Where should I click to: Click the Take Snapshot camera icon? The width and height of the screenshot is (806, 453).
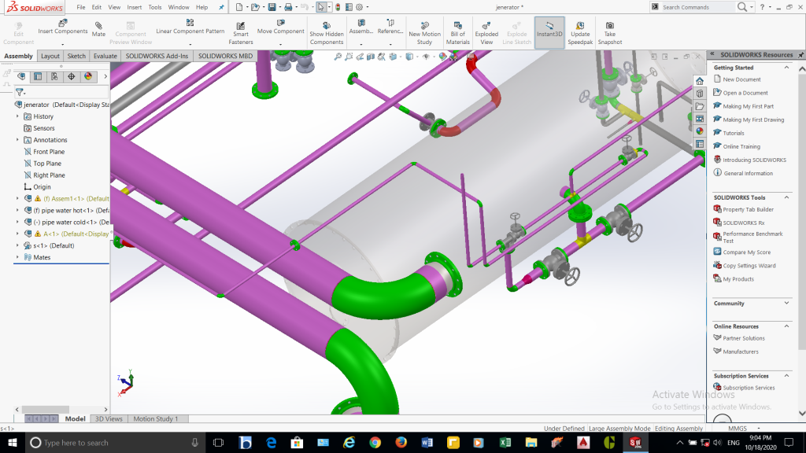609,25
